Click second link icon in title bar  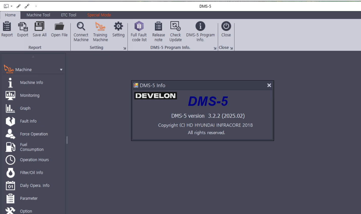tap(27, 6)
